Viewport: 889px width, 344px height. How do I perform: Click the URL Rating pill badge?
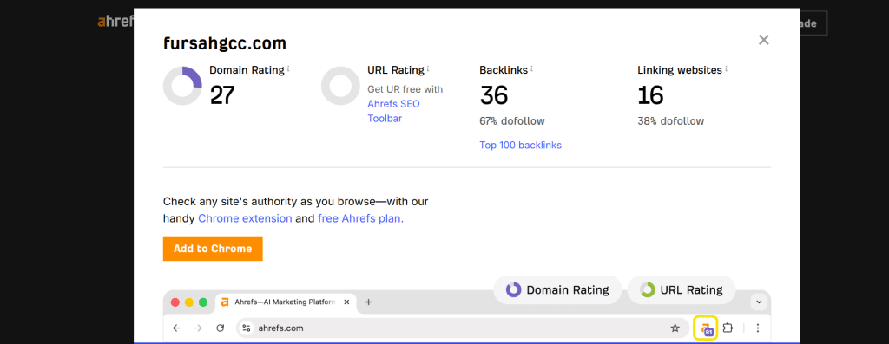(682, 289)
